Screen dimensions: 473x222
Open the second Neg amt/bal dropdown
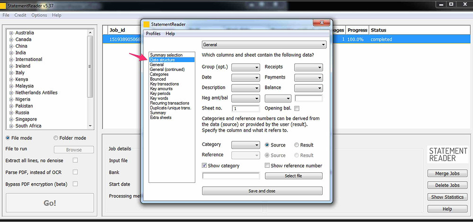coord(278,98)
